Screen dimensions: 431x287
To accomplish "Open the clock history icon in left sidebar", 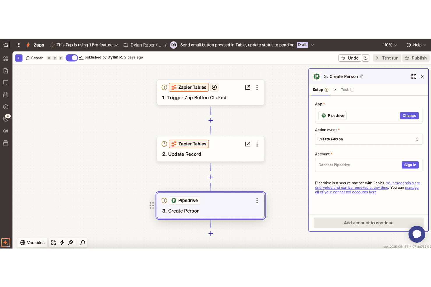I will coord(6,107).
